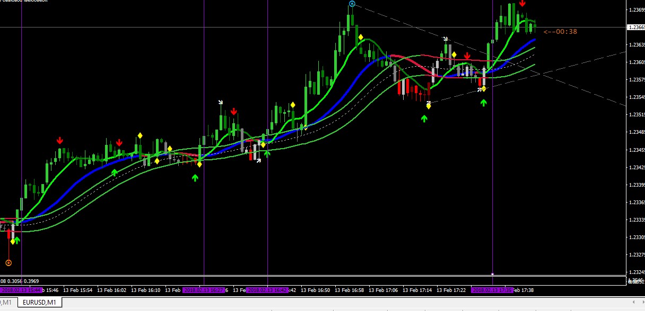Click the 1.23695 price scale label
Viewport: 645px width, 311px height.
pos(636,10)
